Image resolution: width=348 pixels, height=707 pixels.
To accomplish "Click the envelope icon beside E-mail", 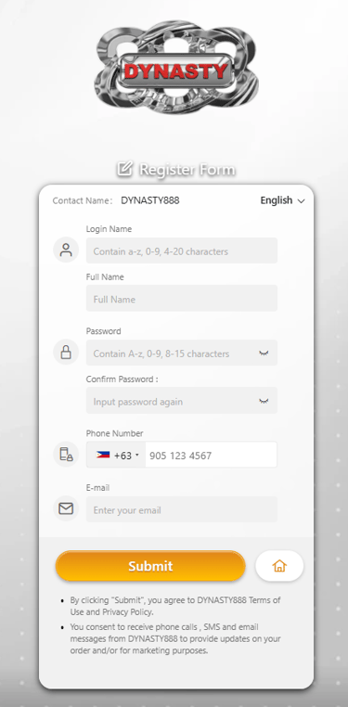I will coord(66,508).
